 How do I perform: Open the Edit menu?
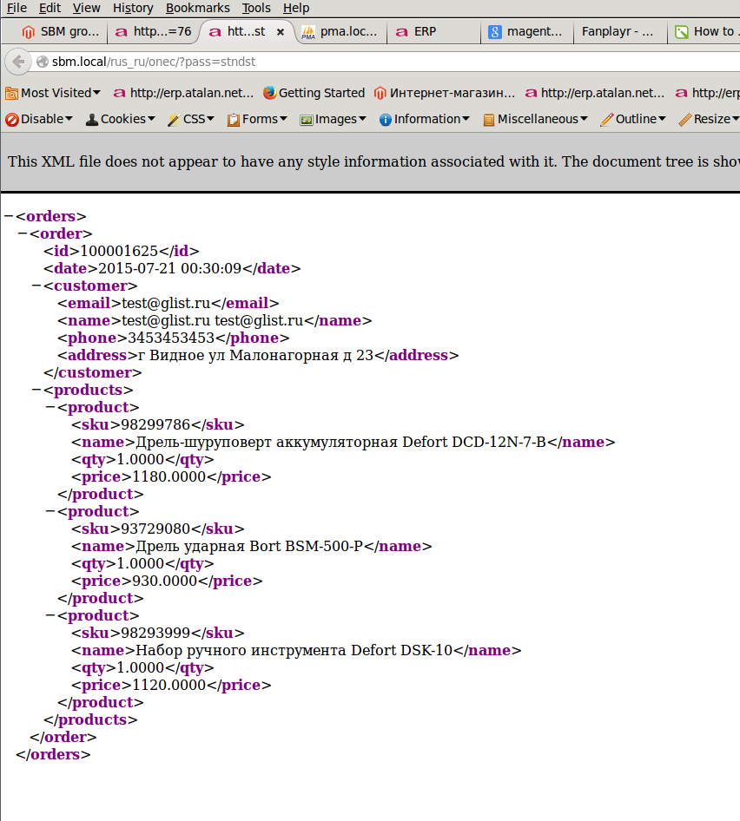(x=50, y=8)
